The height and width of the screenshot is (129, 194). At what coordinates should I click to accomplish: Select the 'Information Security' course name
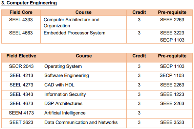(65, 95)
